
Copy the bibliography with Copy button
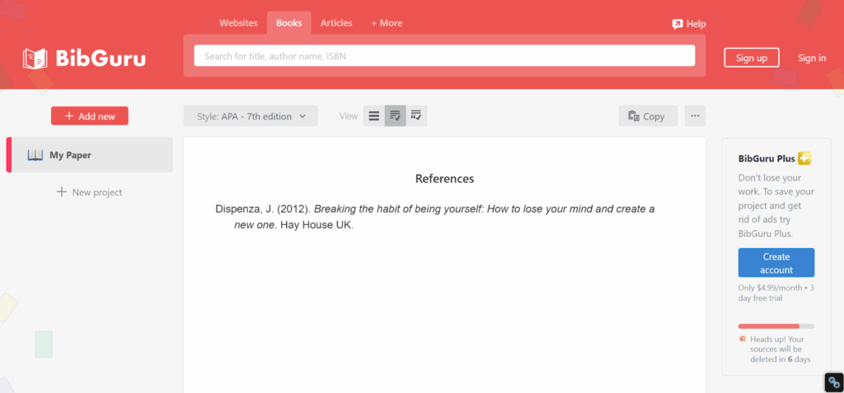pyautogui.click(x=648, y=115)
